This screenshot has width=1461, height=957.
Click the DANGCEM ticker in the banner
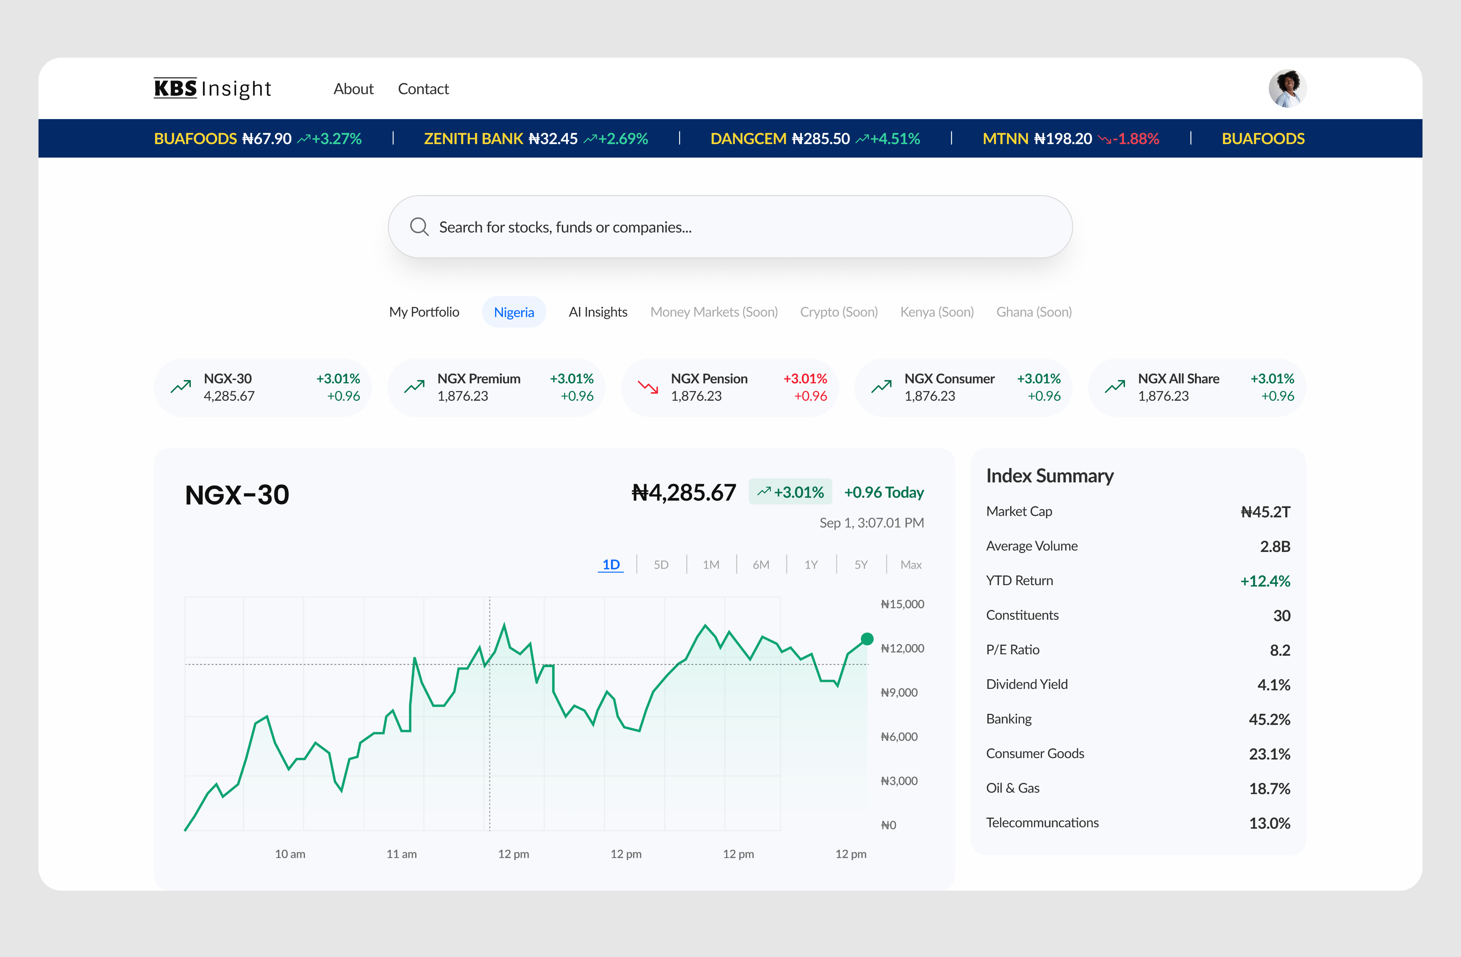[x=748, y=139]
